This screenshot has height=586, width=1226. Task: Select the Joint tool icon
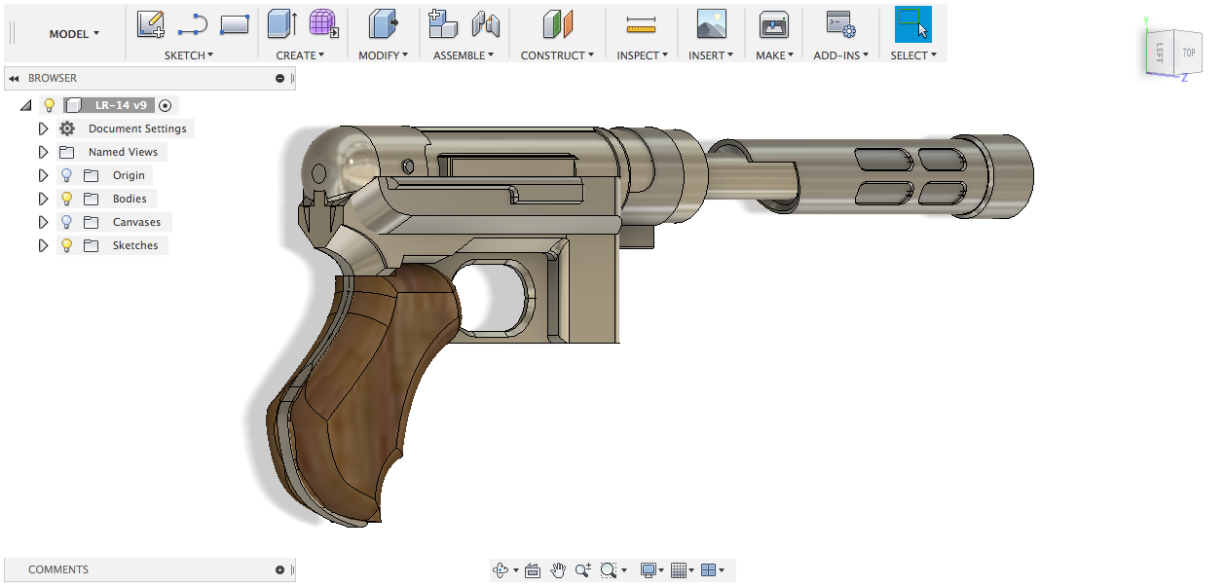click(485, 23)
